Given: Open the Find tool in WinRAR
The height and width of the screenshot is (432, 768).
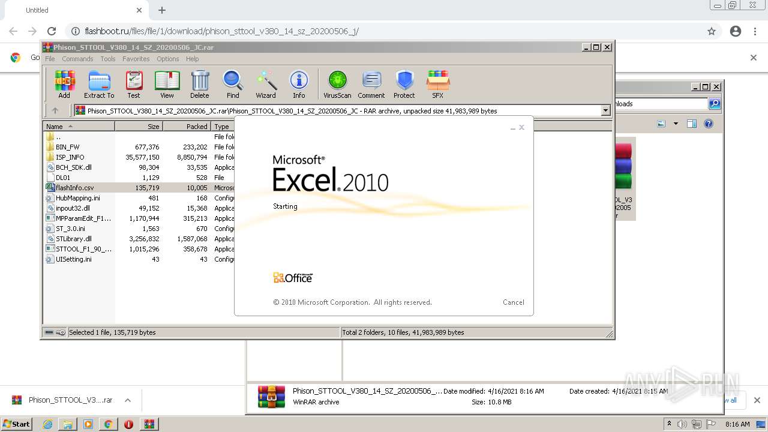Looking at the screenshot, I should [233, 84].
